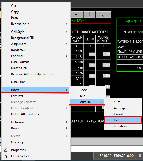The width and height of the screenshot is (143, 161).
Task: Select Delete All Contents
Action: click(36, 114)
